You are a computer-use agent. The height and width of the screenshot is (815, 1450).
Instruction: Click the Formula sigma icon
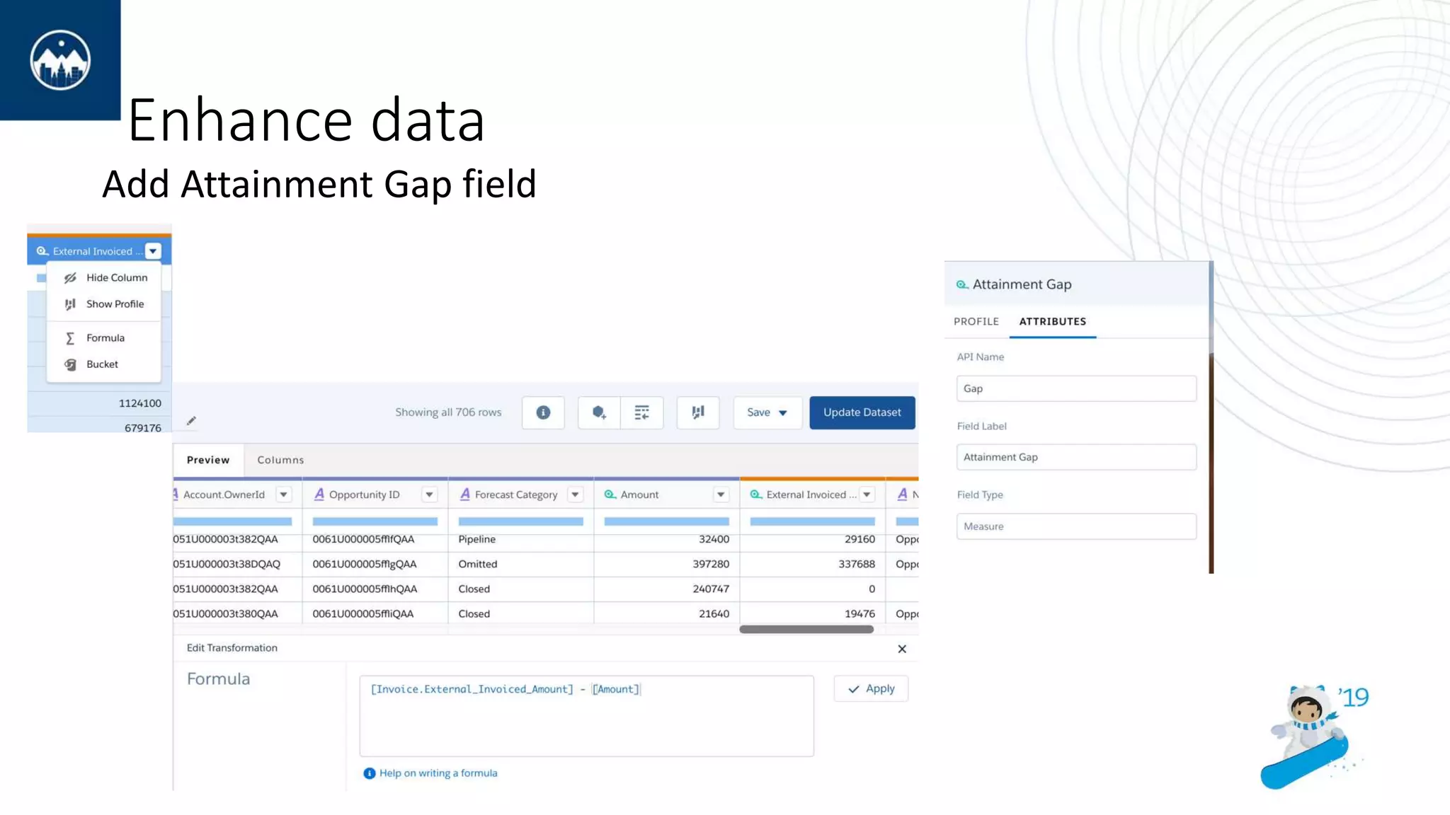[x=70, y=338]
